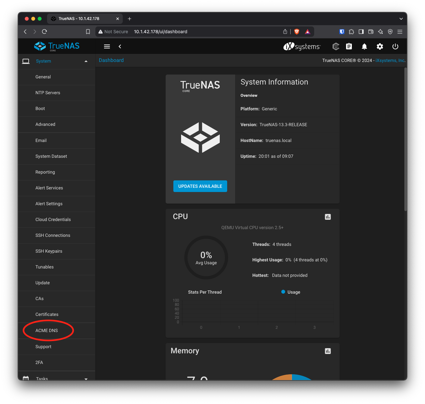This screenshot has width=425, height=404.
Task: Open Alert Settings
Action: (57, 204)
